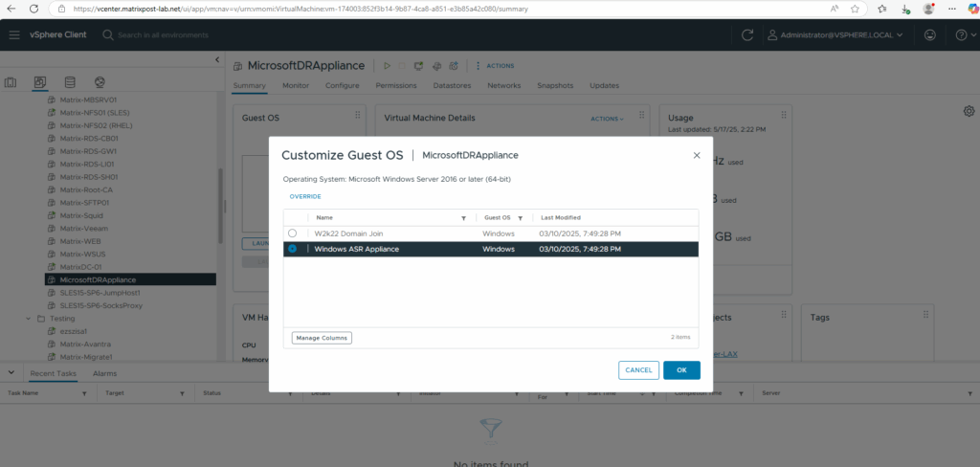The width and height of the screenshot is (980, 467).
Task: Open the Updates tab
Action: pos(605,85)
